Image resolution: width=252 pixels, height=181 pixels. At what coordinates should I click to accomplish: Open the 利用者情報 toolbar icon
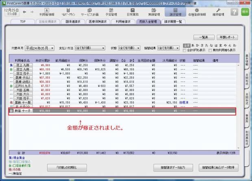pyautogui.click(x=47, y=12)
